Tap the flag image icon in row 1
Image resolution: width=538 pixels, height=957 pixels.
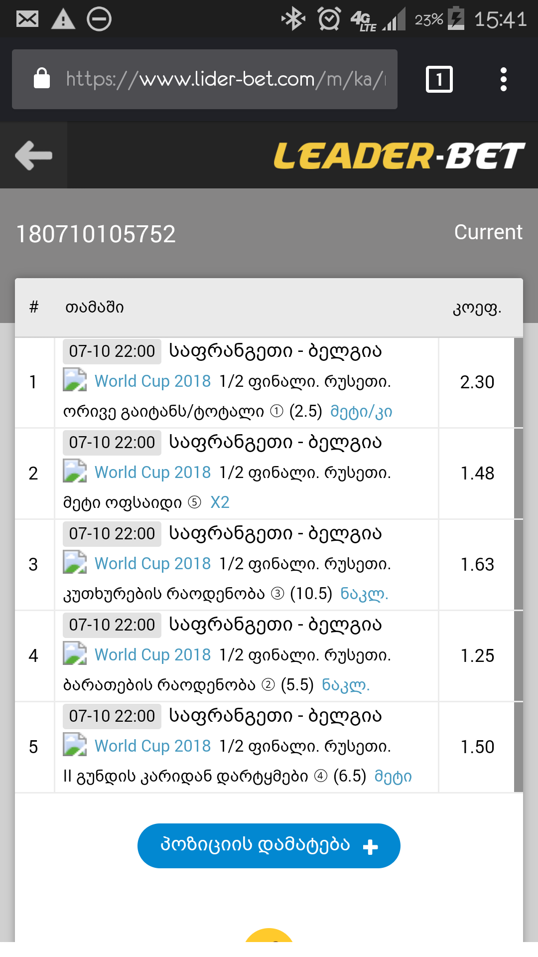pyautogui.click(x=75, y=380)
